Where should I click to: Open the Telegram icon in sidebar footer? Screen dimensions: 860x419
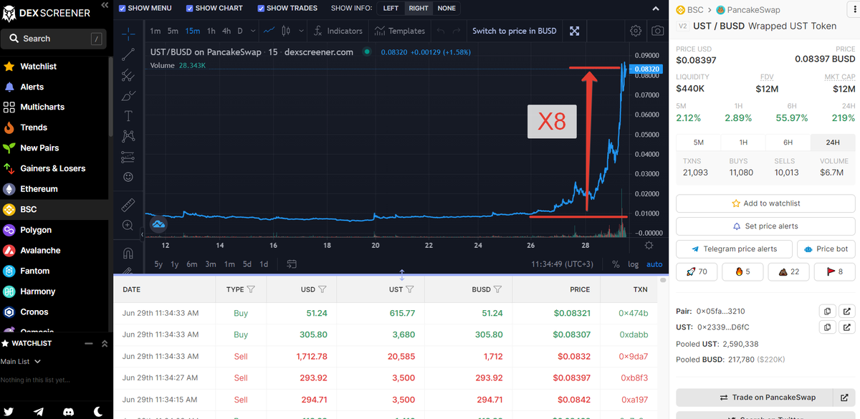(39, 411)
